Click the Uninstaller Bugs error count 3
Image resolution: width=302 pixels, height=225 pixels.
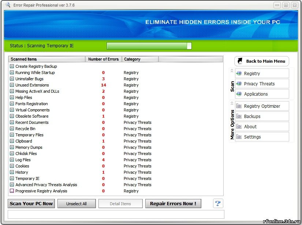(x=103, y=79)
